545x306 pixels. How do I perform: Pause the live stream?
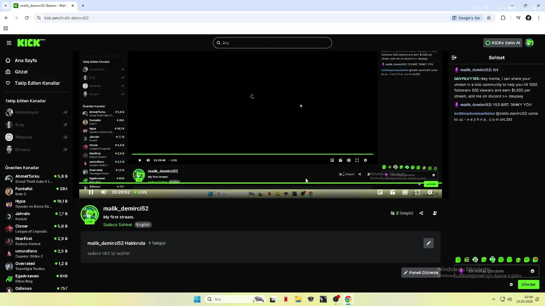(x=91, y=192)
